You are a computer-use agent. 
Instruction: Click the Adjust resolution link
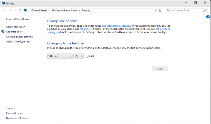pyautogui.click(x=16, y=27)
